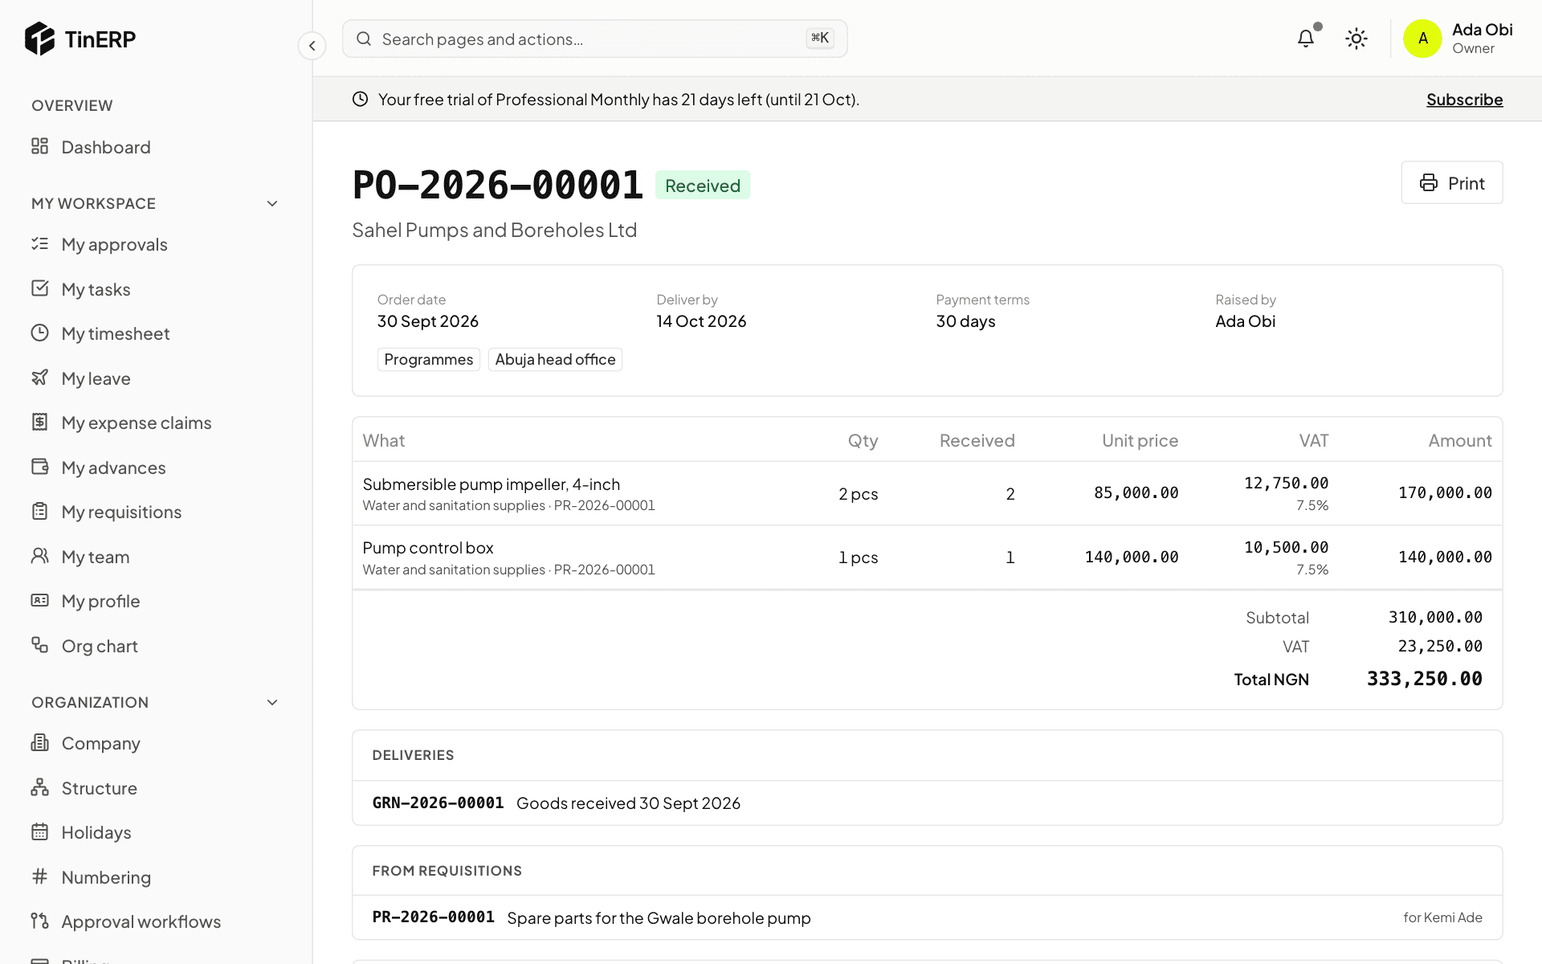The height and width of the screenshot is (964, 1542).
Task: Click the 14 Oct 2026 deliver-by date
Action: [701, 321]
